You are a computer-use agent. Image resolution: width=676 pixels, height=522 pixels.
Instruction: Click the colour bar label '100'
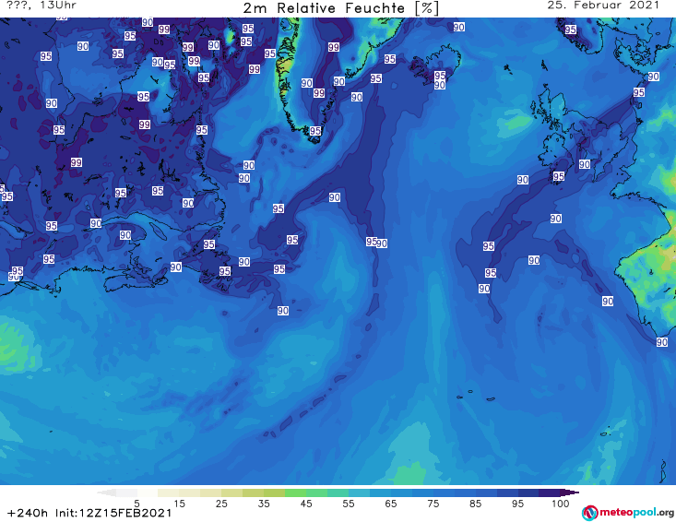(x=561, y=504)
